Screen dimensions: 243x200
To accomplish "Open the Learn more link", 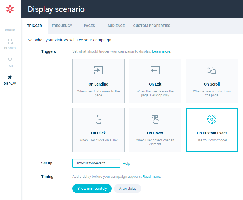I will pyautogui.click(x=161, y=51).
